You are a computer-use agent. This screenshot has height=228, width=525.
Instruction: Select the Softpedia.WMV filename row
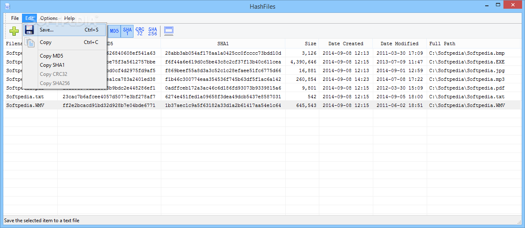point(25,105)
